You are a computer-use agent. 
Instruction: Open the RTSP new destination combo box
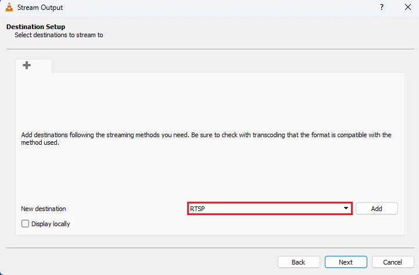point(270,209)
